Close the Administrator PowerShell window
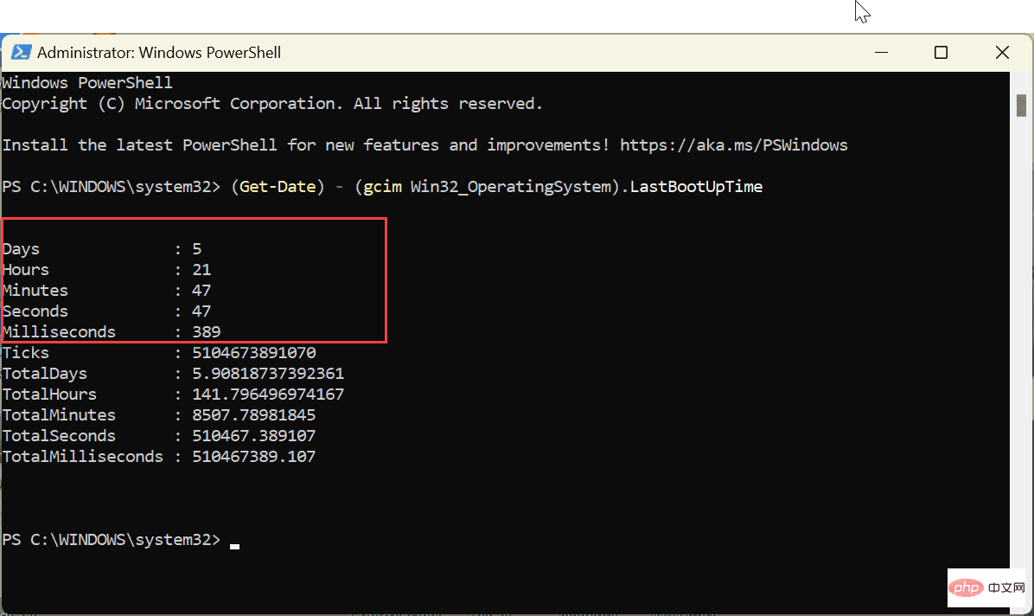Image resolution: width=1034 pixels, height=616 pixels. tap(1002, 52)
